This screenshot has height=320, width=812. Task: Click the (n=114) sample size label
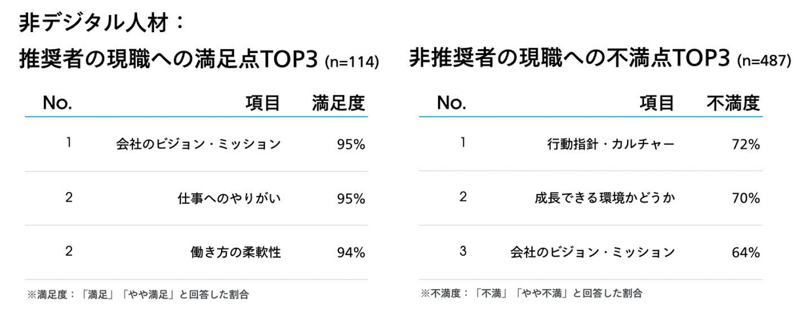coord(352,62)
